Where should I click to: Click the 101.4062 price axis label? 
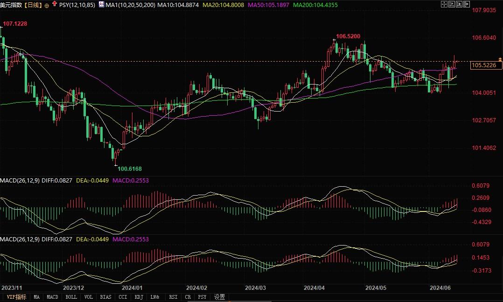click(484, 148)
